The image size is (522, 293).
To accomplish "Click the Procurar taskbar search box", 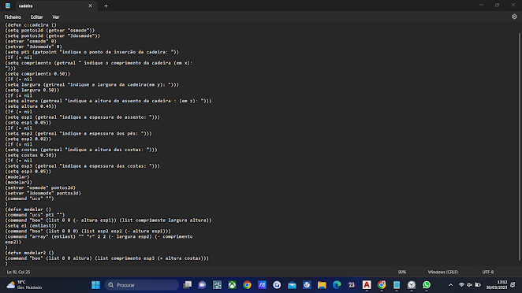I will tap(142, 285).
